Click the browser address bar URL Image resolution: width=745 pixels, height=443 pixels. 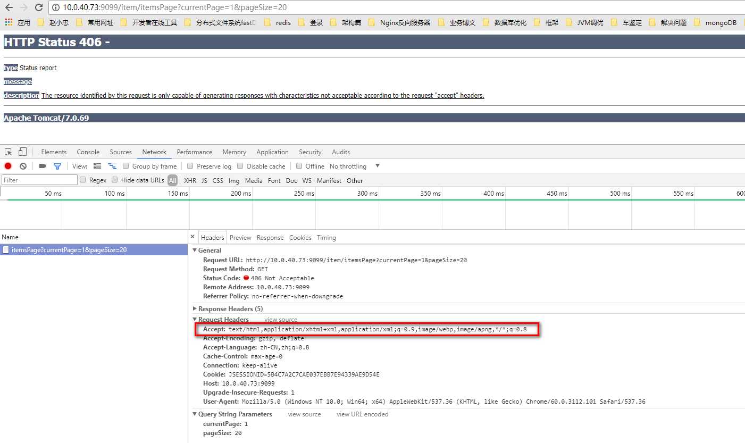tap(175, 7)
